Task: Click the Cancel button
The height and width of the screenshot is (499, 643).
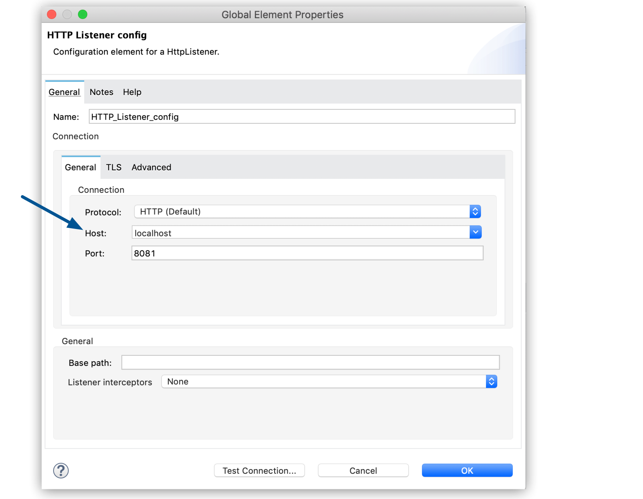Action: [x=363, y=470]
